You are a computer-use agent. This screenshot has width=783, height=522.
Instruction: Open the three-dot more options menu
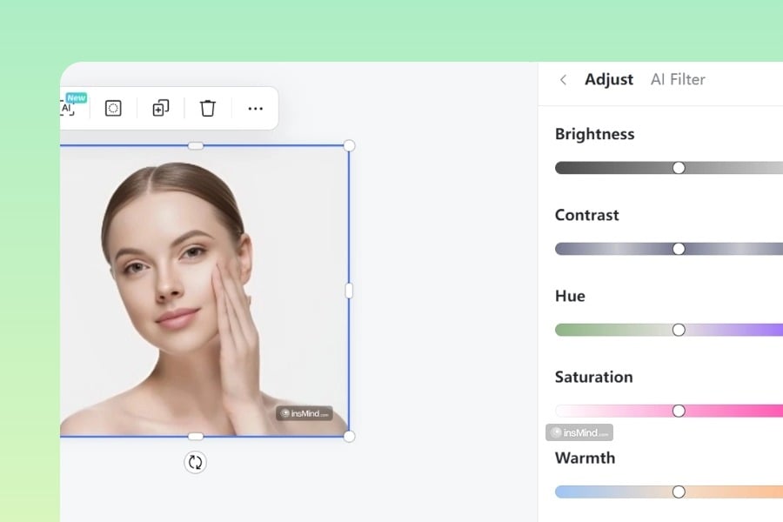click(x=255, y=109)
